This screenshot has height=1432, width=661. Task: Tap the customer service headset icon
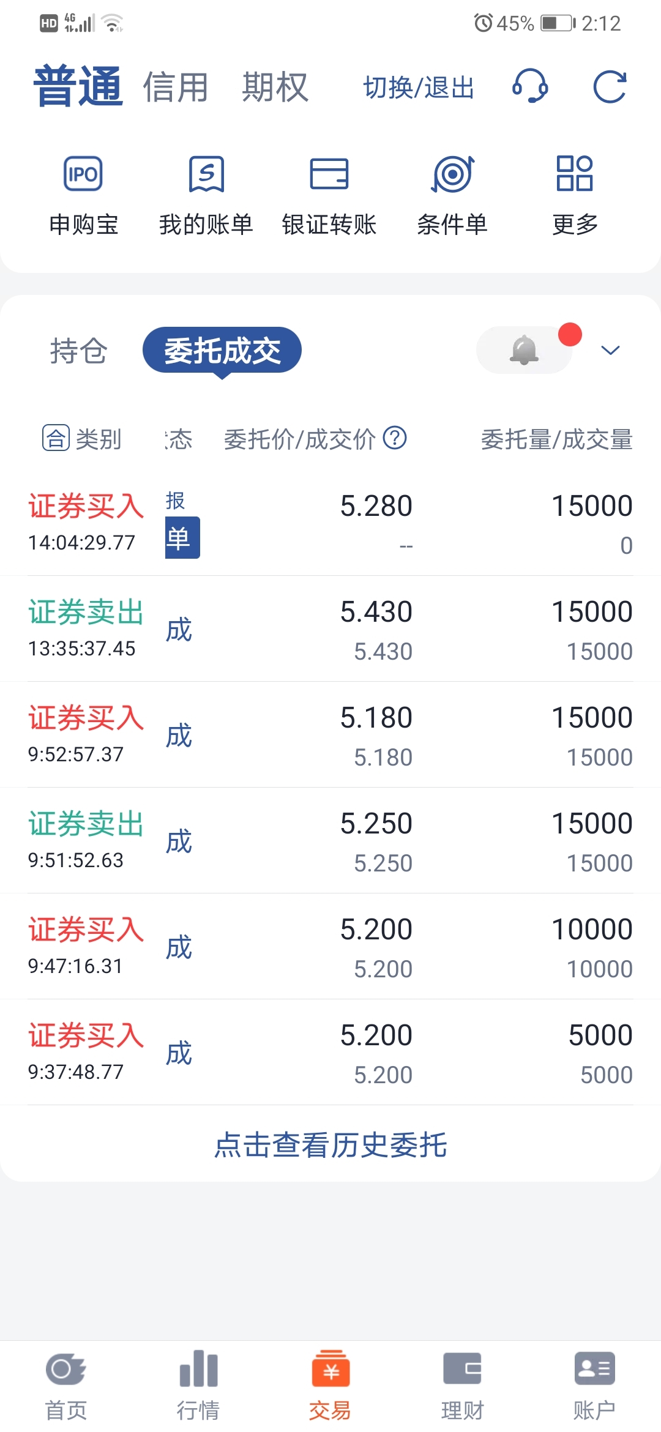(x=530, y=86)
